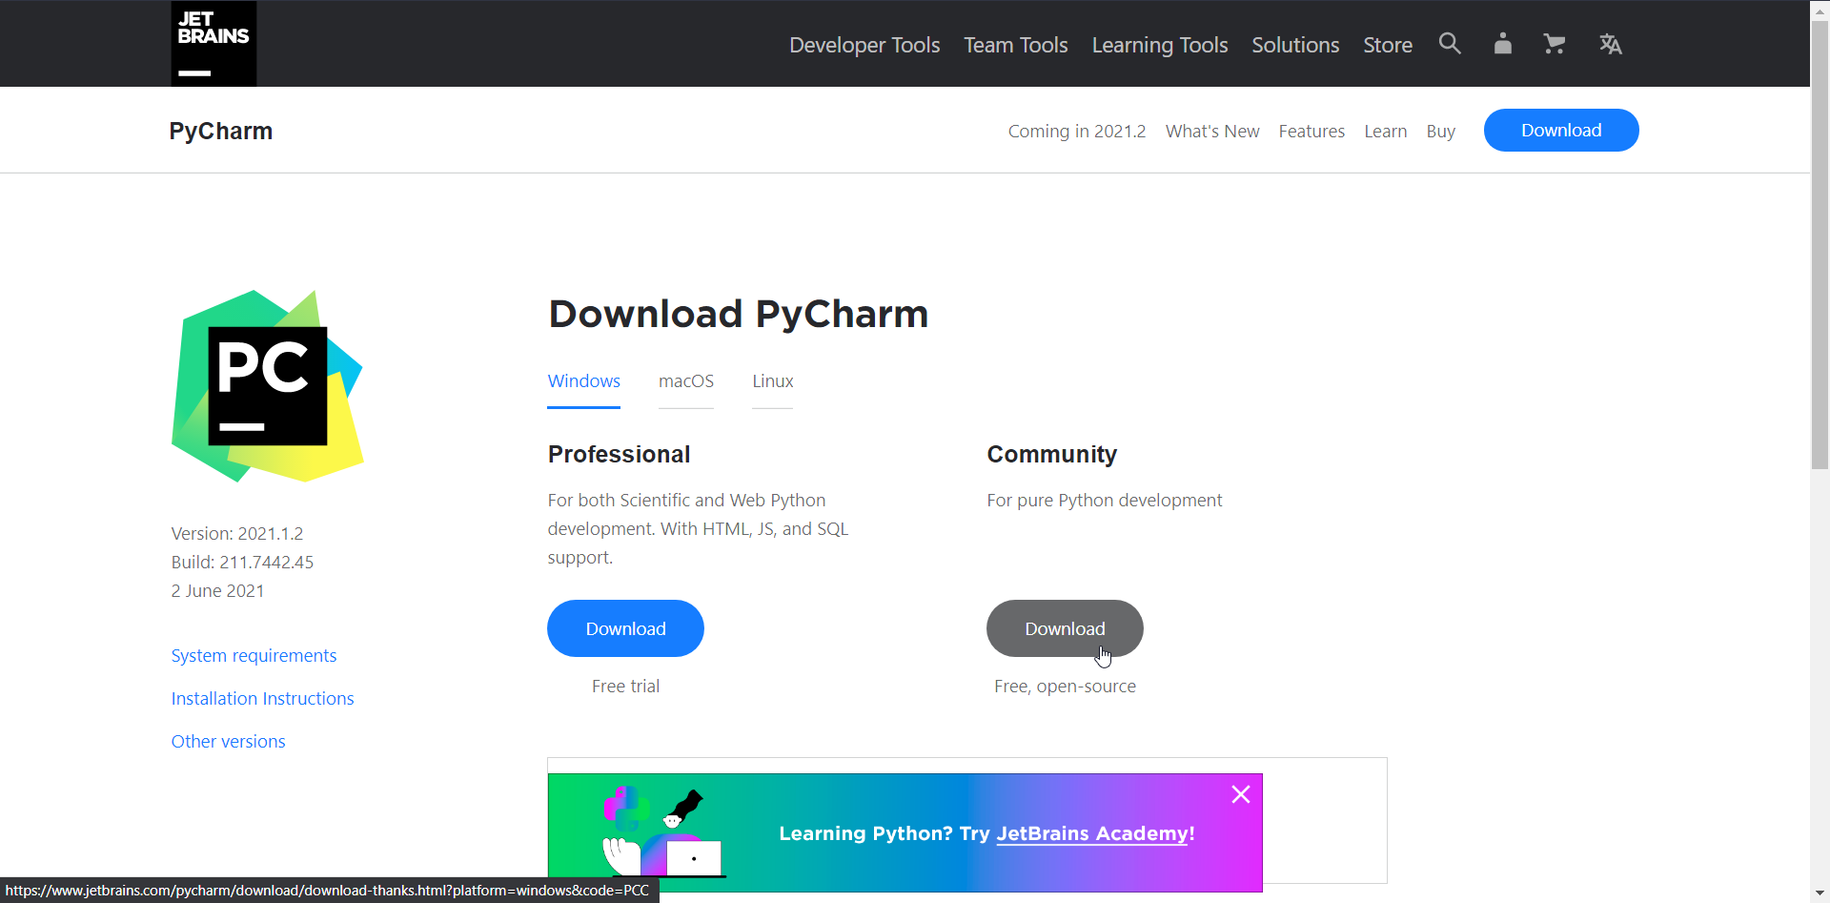Open the shopping cart icon
This screenshot has height=903, width=1830.
[1555, 44]
